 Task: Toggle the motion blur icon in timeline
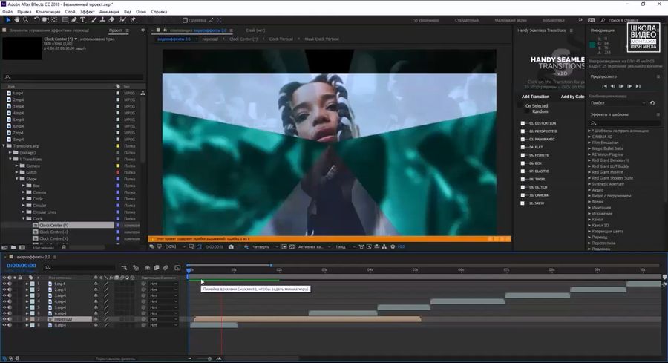pyautogui.click(x=166, y=267)
